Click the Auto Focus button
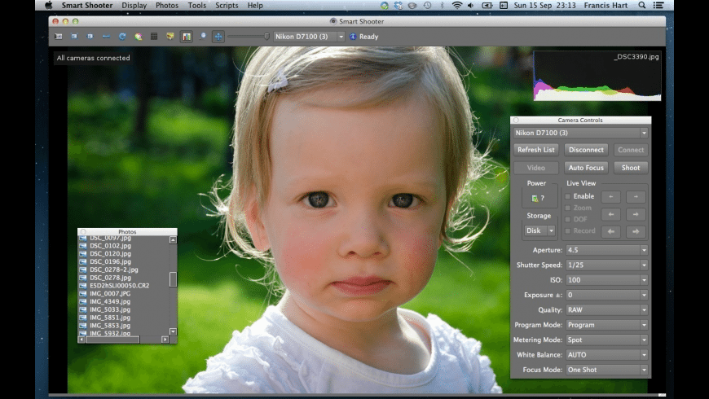The height and width of the screenshot is (399, 709). tap(586, 168)
